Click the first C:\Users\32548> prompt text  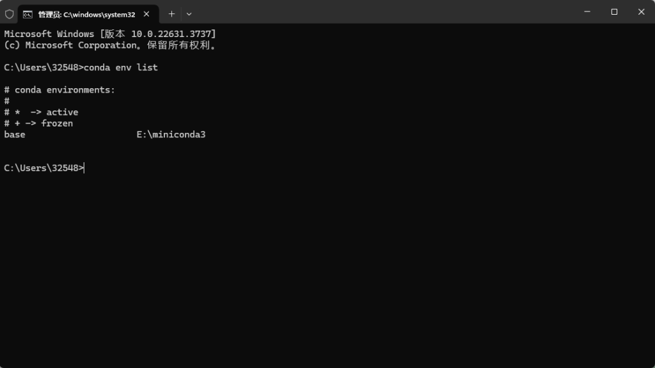coord(43,67)
